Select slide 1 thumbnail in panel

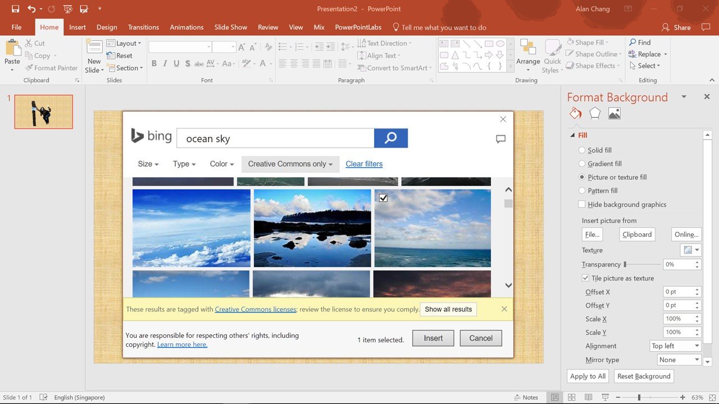43,112
